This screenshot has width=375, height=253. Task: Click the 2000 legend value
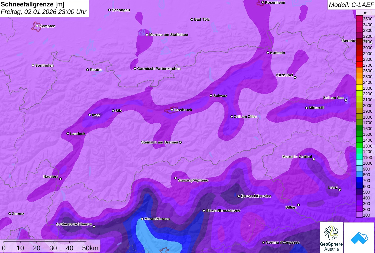coord(367,105)
